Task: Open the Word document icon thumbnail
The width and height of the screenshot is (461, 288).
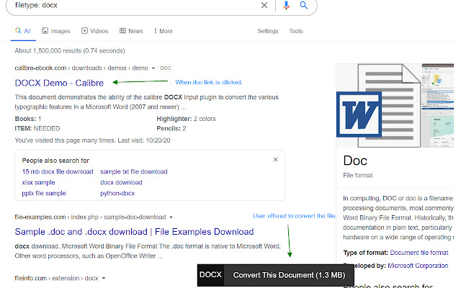Action: (x=379, y=106)
